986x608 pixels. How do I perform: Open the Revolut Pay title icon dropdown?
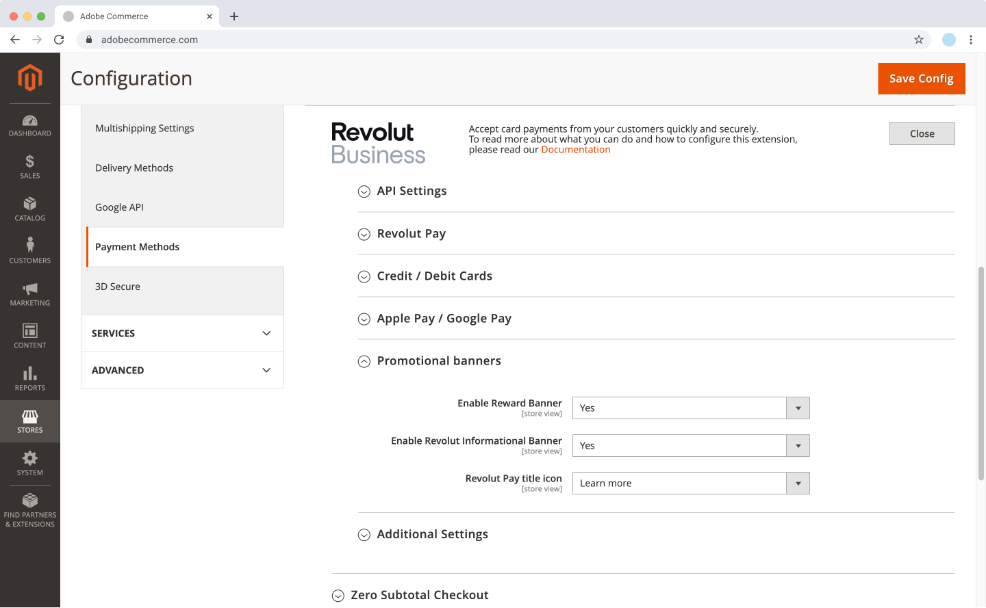691,484
